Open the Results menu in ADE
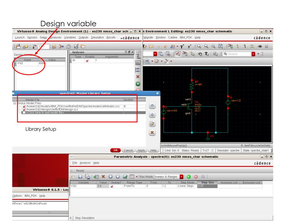The image size is (299, 224). coord(111,38)
